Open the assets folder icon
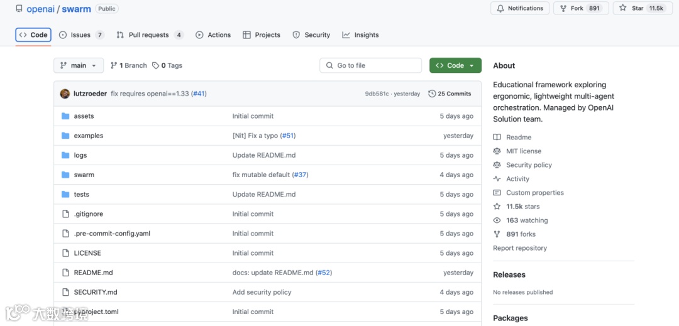This screenshot has height=326, width=679. tap(65, 116)
